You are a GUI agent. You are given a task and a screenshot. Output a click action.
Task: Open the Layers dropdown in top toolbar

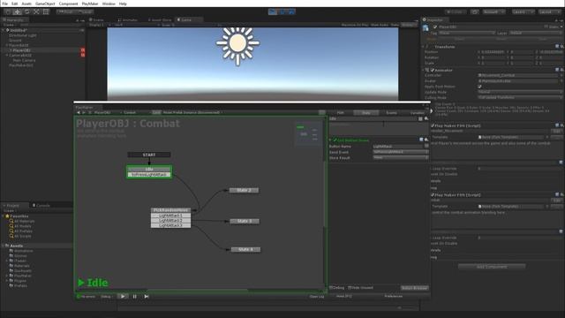[523, 11]
